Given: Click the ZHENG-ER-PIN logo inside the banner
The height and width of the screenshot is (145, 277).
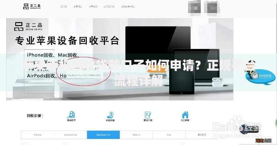Looking at the screenshot, I should (x=28, y=26).
